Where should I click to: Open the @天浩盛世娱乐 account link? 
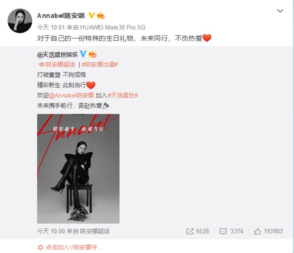[57, 54]
